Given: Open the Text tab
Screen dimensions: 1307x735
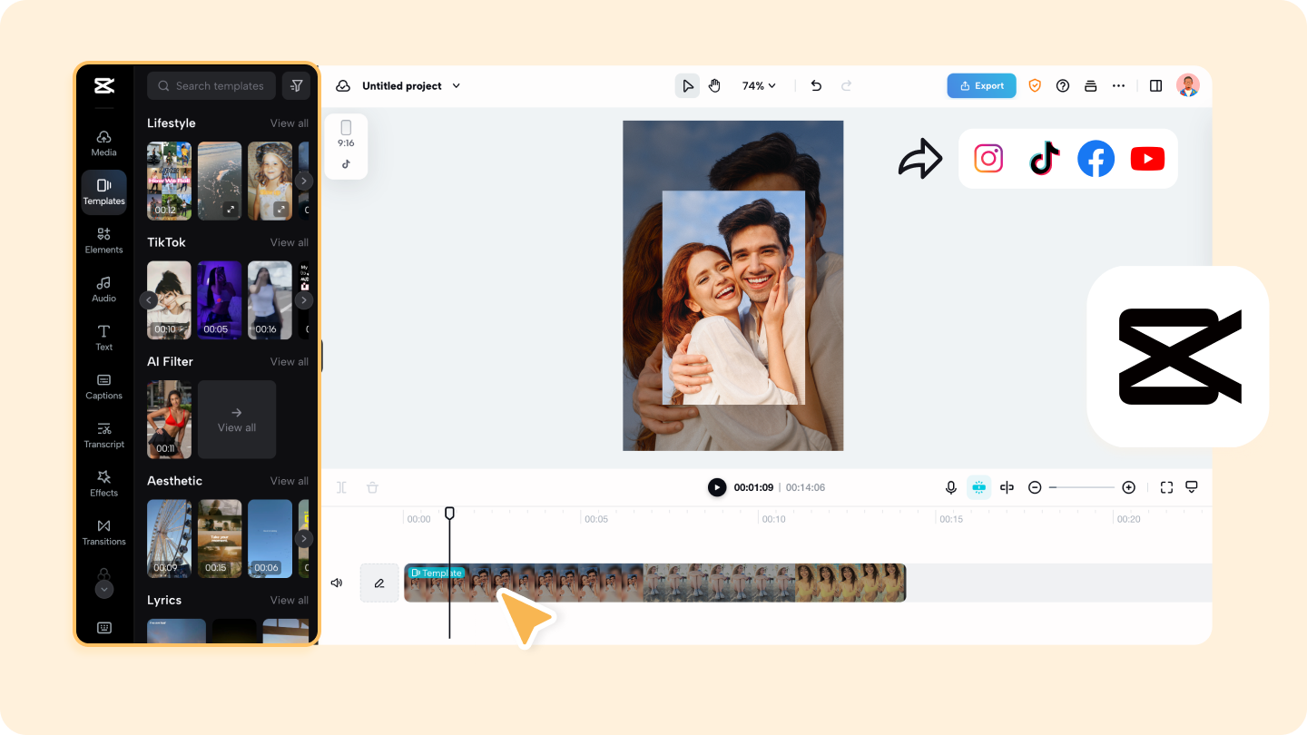Looking at the screenshot, I should coord(103,338).
